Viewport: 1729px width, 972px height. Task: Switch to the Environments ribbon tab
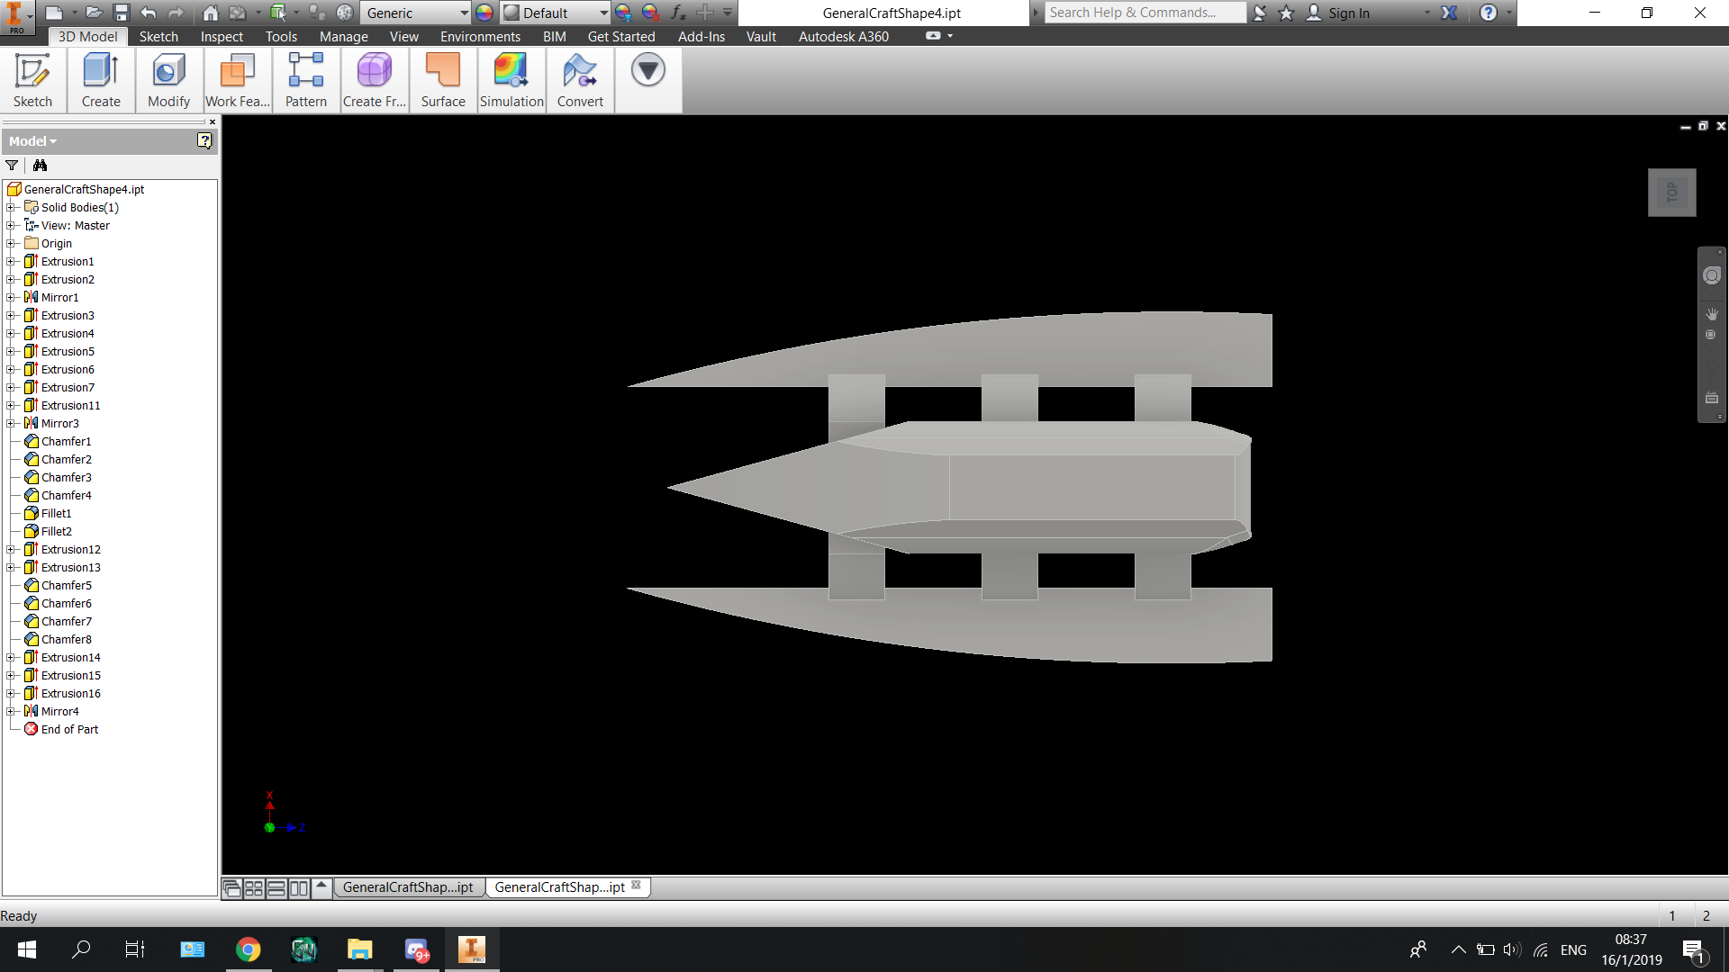(x=480, y=36)
